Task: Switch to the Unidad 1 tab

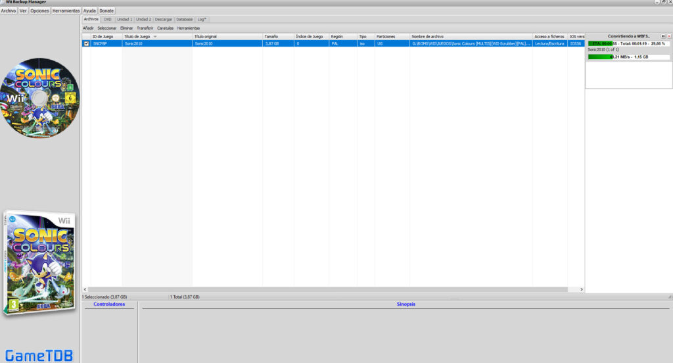Action: (x=124, y=19)
